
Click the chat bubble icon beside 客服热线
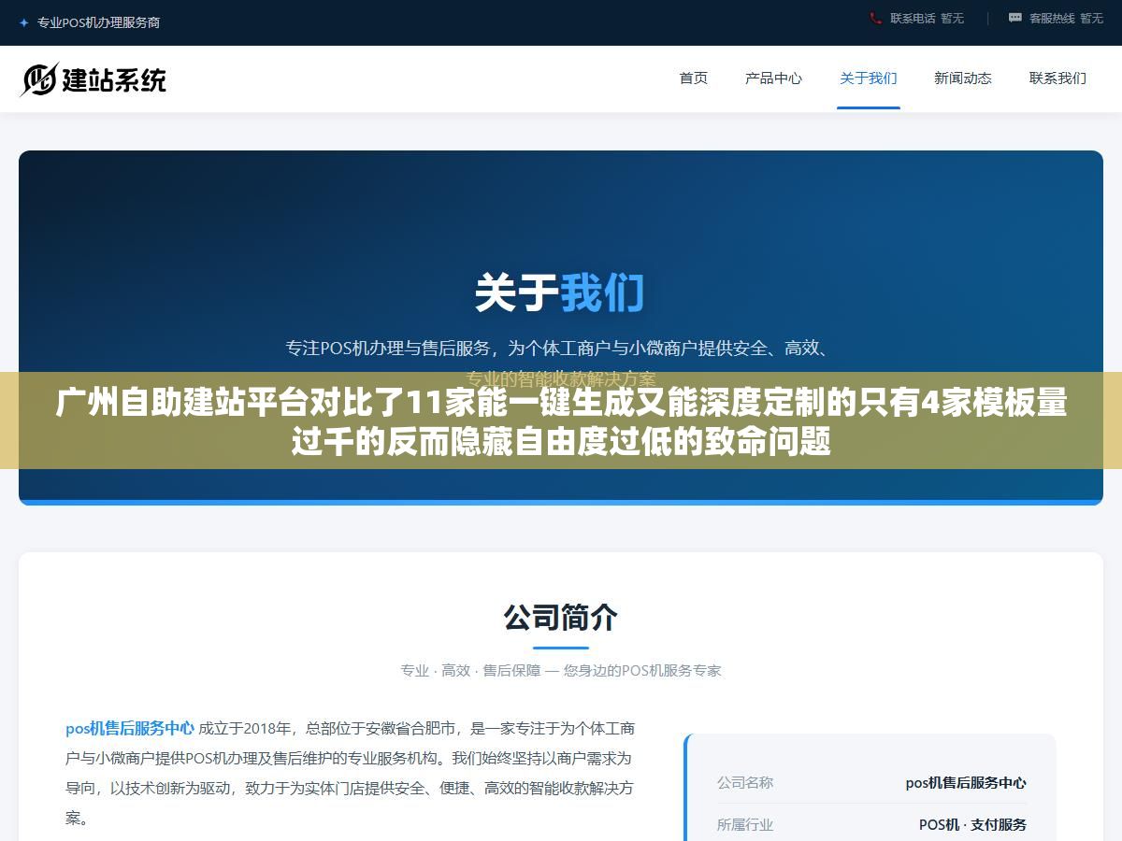pos(1015,18)
